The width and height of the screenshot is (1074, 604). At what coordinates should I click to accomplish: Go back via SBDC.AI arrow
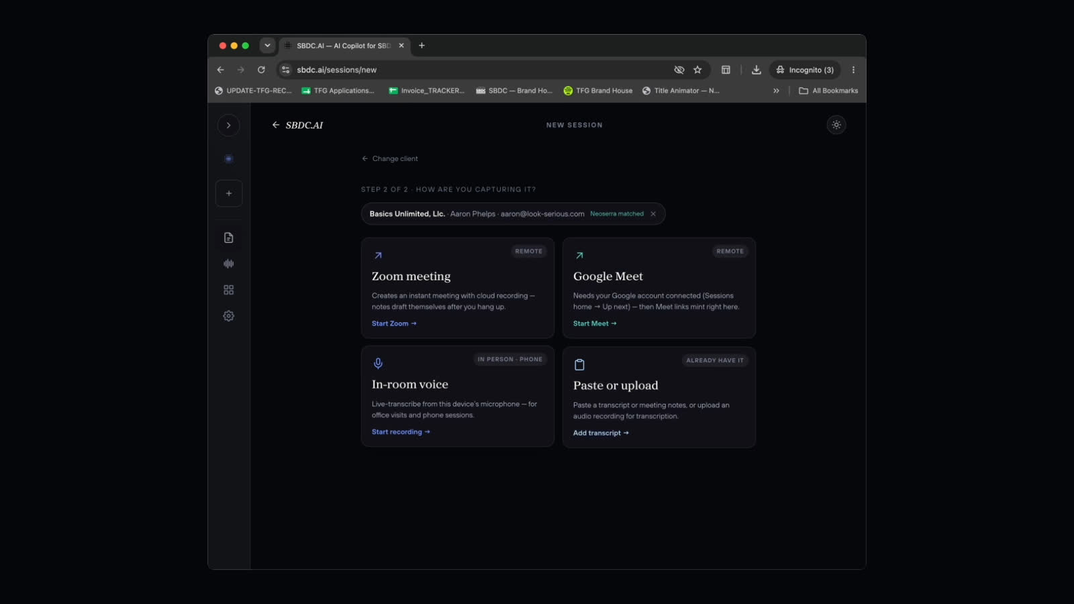coord(275,125)
